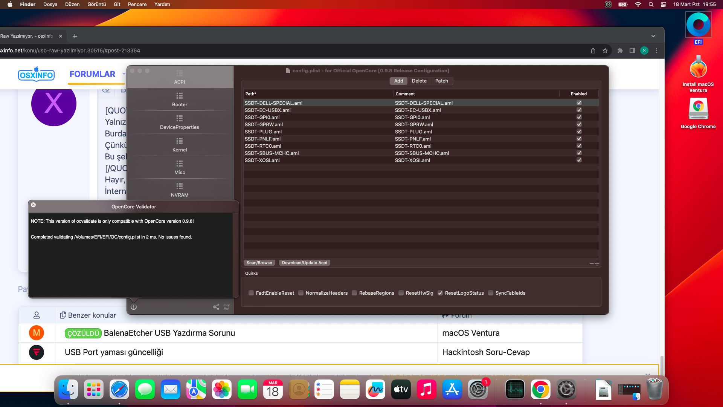The height and width of the screenshot is (407, 723).
Task: Click the Download/Update Acpi button
Action: point(304,263)
